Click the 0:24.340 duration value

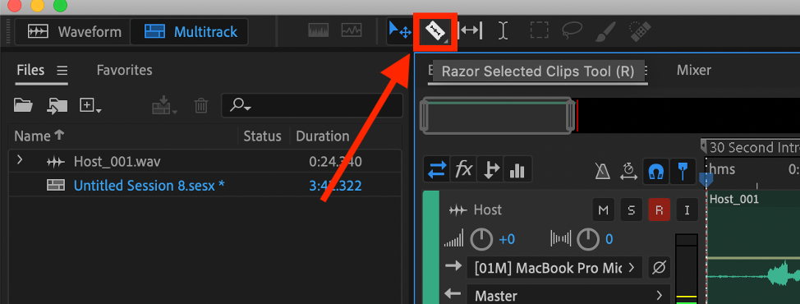coord(335,162)
